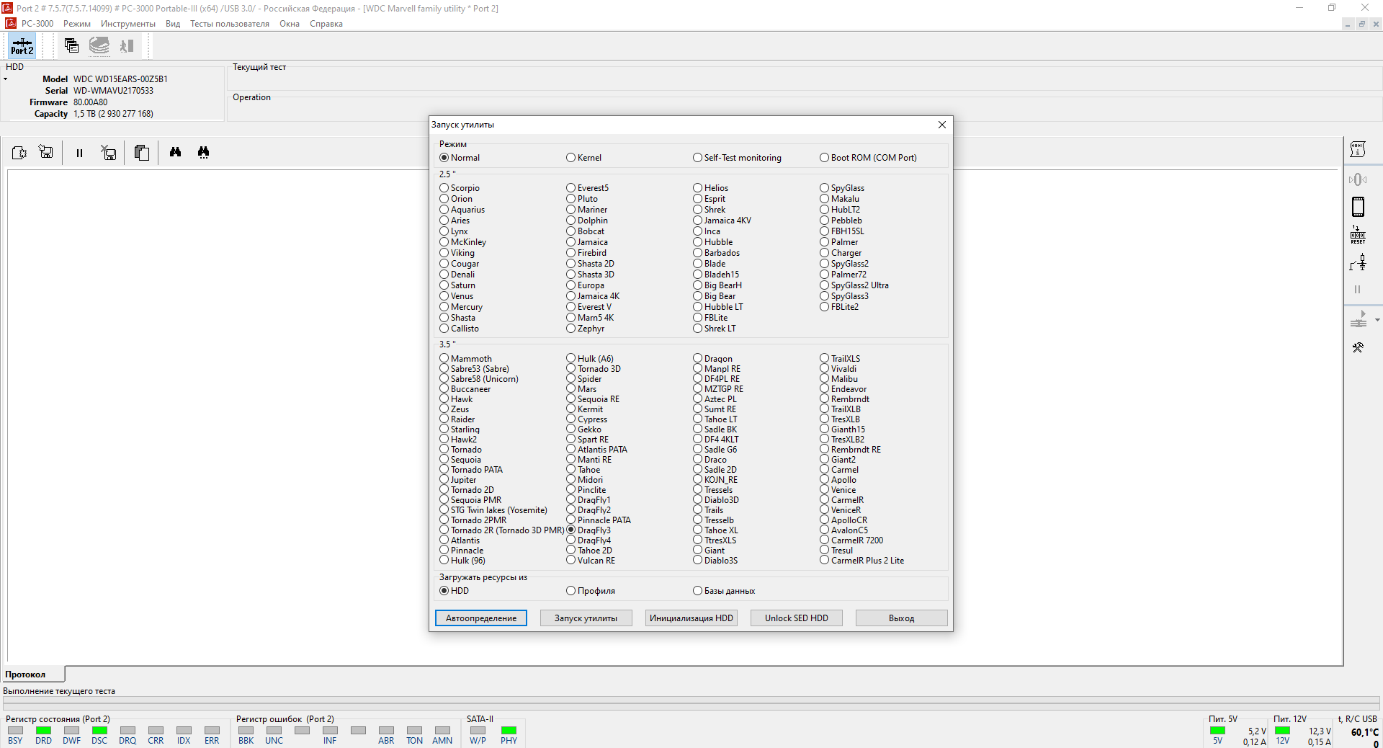Click the Выход button
1383x748 pixels.
tap(902, 618)
